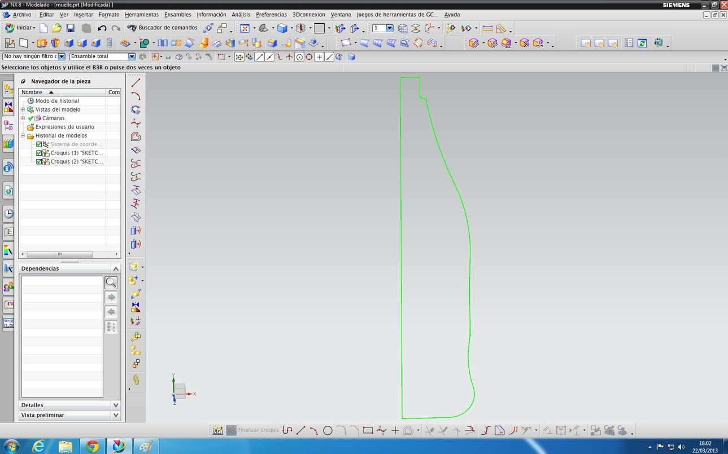Screen dimensions: 728x454
Task: Open the Insertar menu
Action: coord(84,15)
